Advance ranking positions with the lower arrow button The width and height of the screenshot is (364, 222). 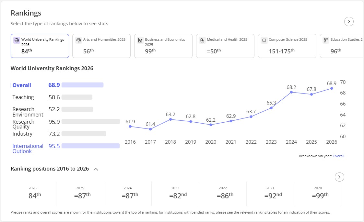point(339,177)
